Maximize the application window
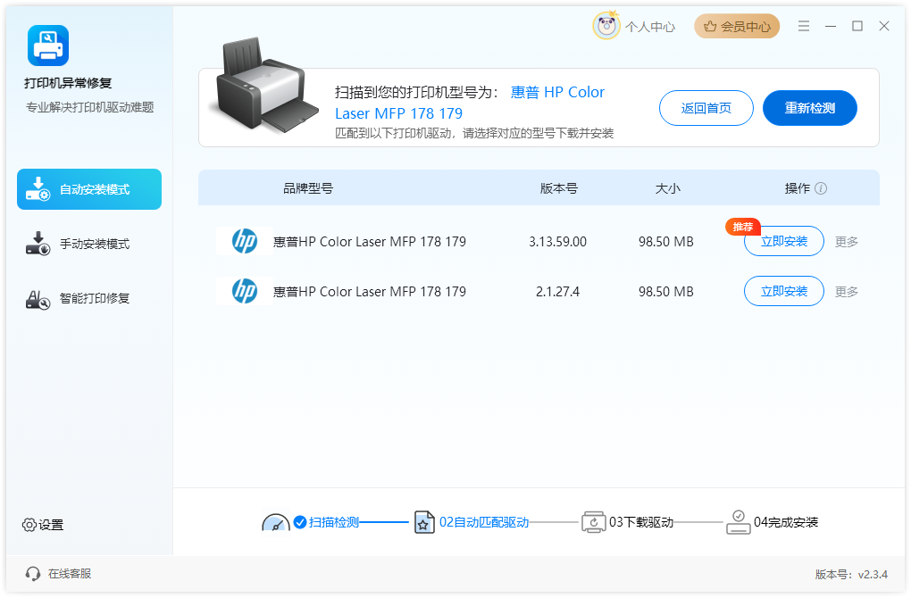Image resolution: width=911 pixels, height=598 pixels. click(857, 26)
